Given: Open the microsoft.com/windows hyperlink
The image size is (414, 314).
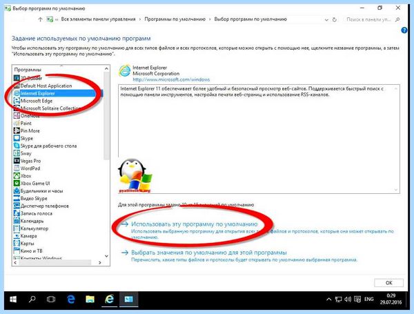Looking at the screenshot, I should pyautogui.click(x=171, y=79).
